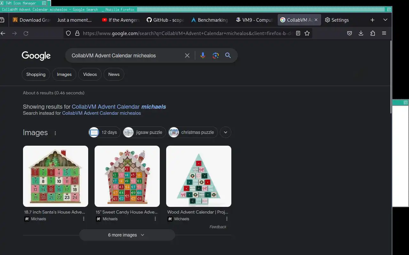The width and height of the screenshot is (409, 255).
Task: Reload the current page
Action: 26,33
